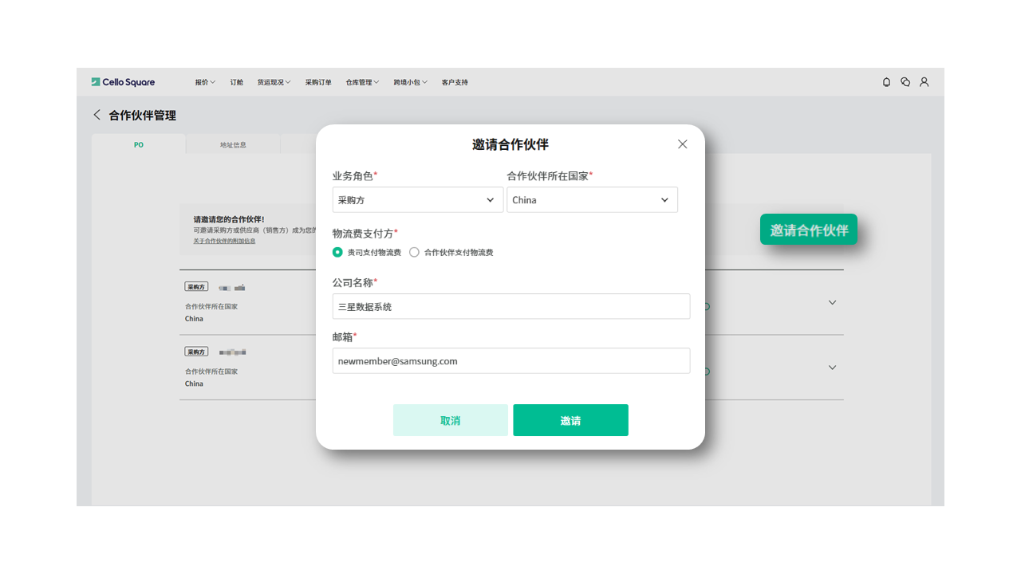Click the 客户支持 menu item
1021x574 pixels.
(x=455, y=81)
